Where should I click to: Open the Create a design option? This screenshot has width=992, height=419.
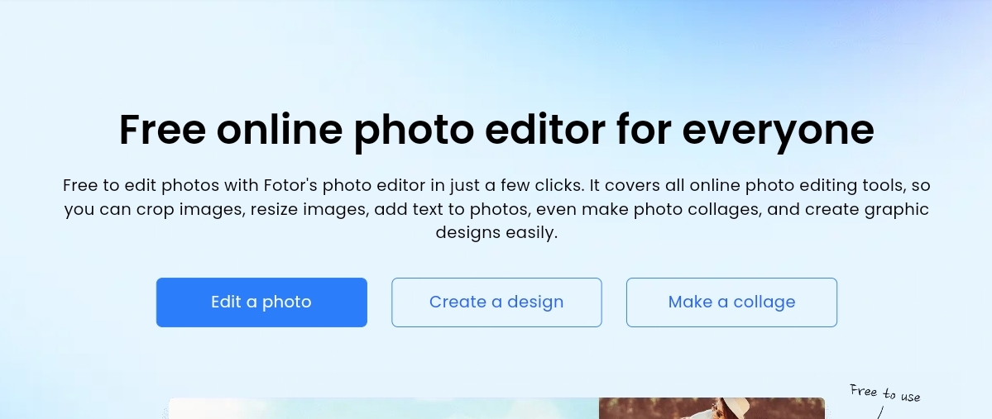[496, 302]
